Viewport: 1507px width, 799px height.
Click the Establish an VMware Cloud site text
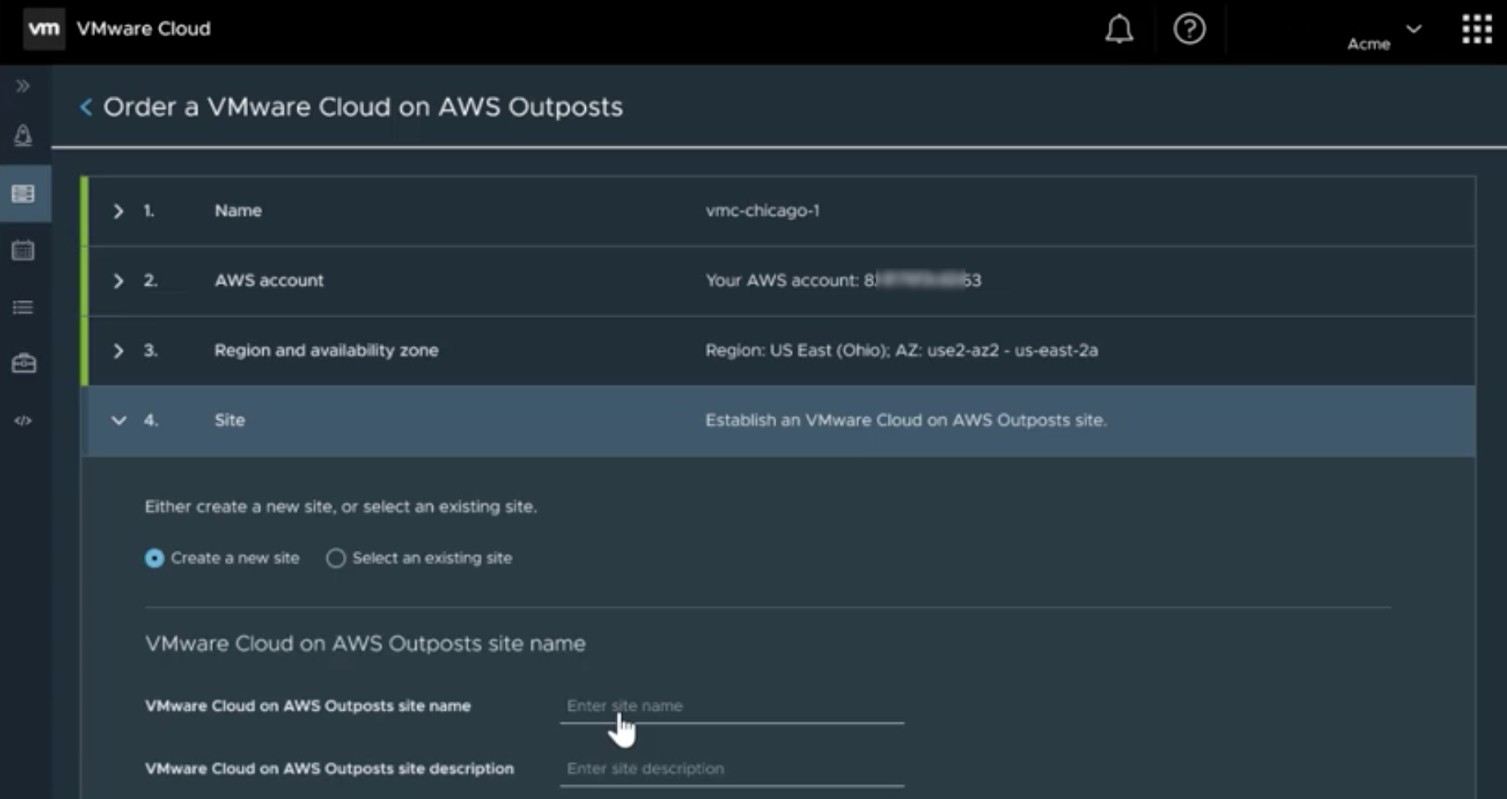906,420
